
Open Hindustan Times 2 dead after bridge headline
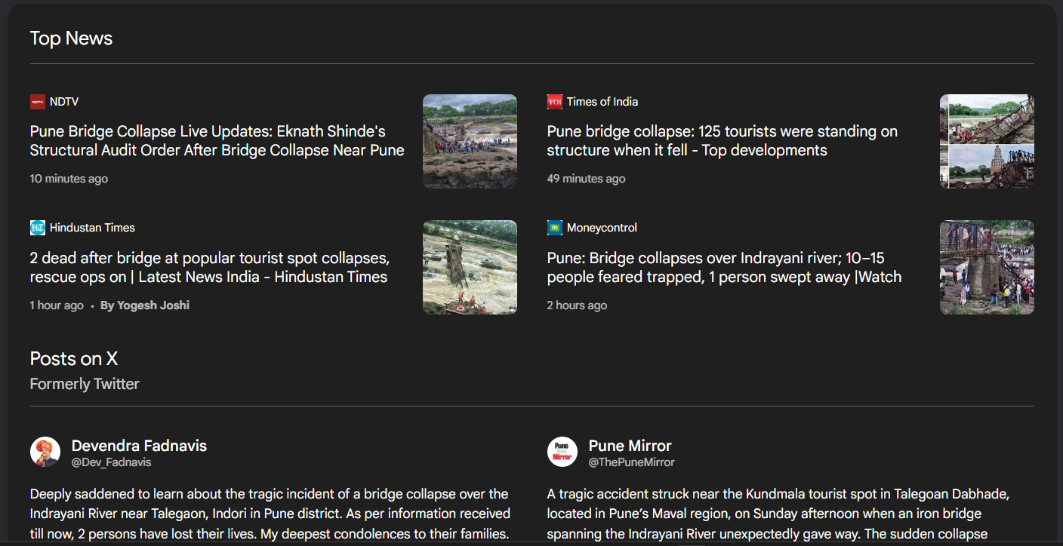(x=210, y=268)
